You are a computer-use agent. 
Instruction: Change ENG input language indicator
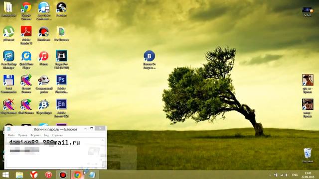(295, 175)
